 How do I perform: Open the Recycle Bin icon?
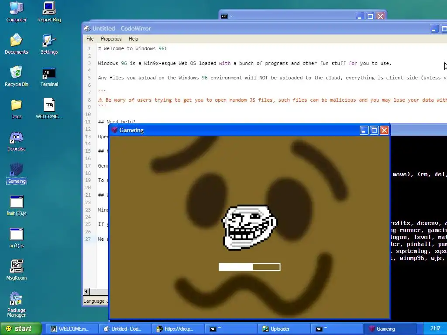(x=16, y=76)
